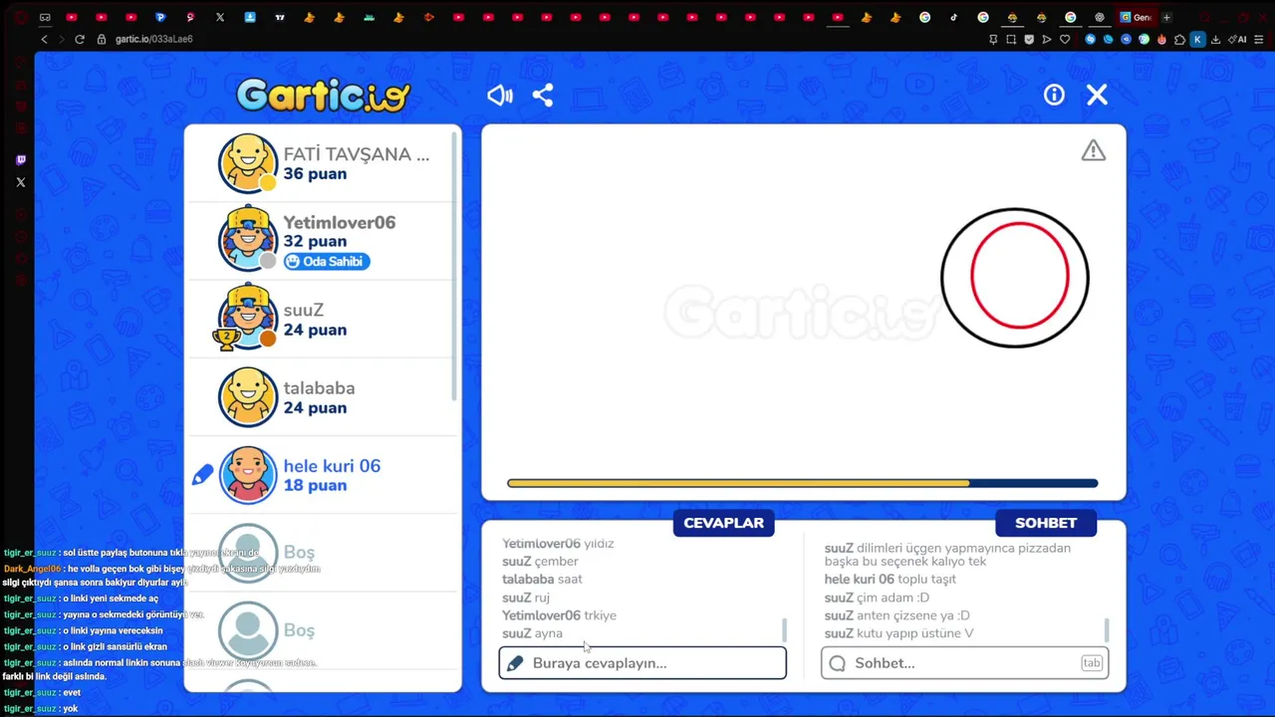The height and width of the screenshot is (717, 1275).
Task: Click the gartic.io address bar URL
Action: click(153, 39)
